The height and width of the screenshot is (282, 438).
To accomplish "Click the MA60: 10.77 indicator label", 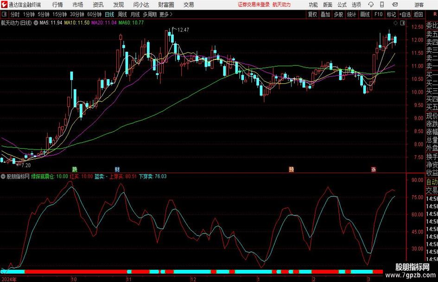I will (x=131, y=23).
